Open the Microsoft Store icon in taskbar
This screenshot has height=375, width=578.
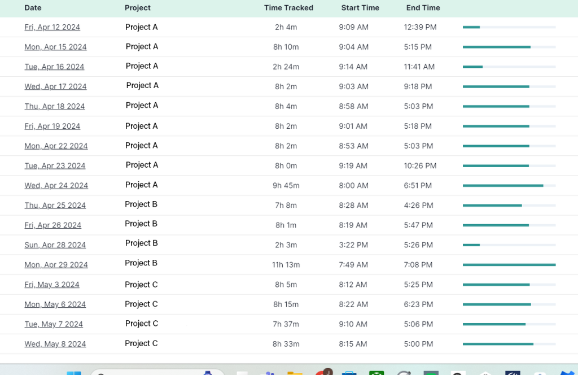pos(349,373)
